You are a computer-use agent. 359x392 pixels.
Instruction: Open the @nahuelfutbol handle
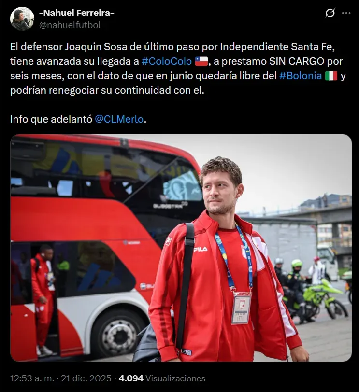(70, 25)
